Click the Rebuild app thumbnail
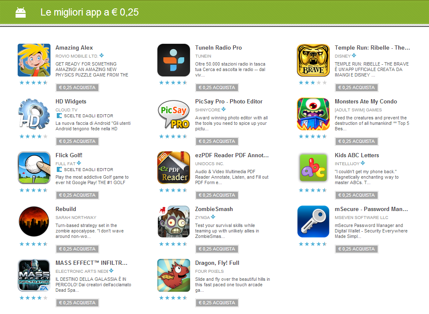Image resolution: width=429 pixels, height=314 pixels. tap(34, 222)
